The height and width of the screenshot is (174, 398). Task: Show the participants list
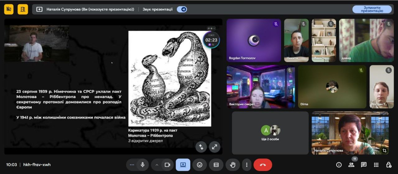tap(351, 165)
